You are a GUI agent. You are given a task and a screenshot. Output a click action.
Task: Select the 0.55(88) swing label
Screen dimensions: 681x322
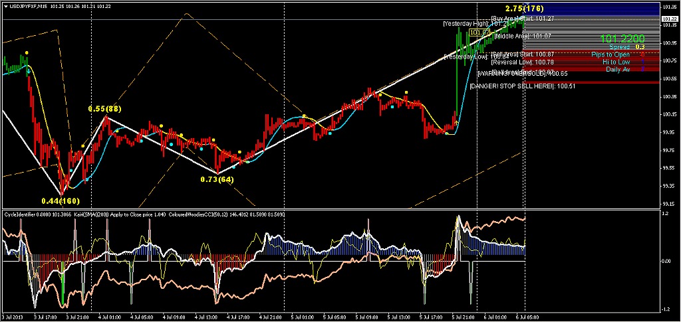(104, 109)
